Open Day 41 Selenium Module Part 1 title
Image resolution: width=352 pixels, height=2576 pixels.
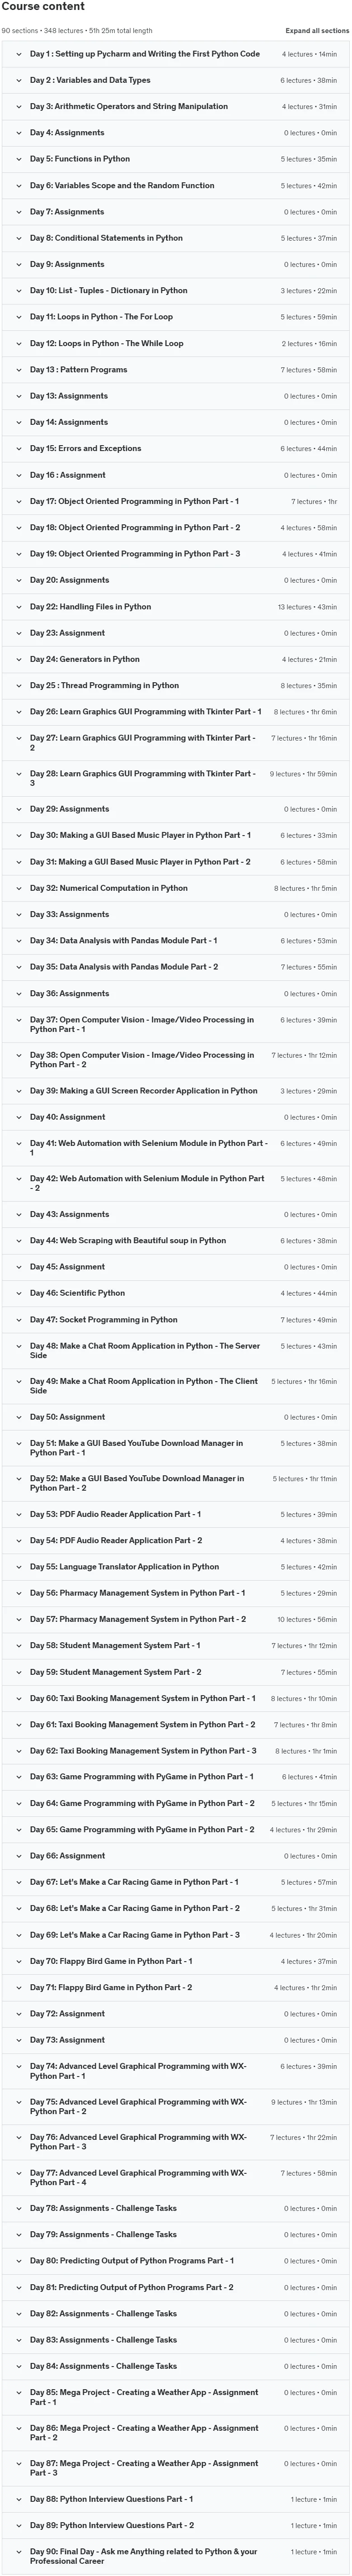[149, 1148]
